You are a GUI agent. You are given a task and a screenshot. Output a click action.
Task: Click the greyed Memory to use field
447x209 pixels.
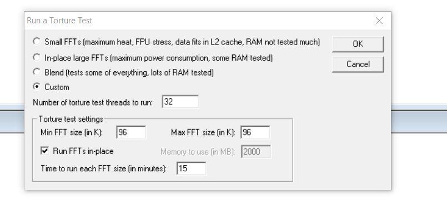[256, 152]
